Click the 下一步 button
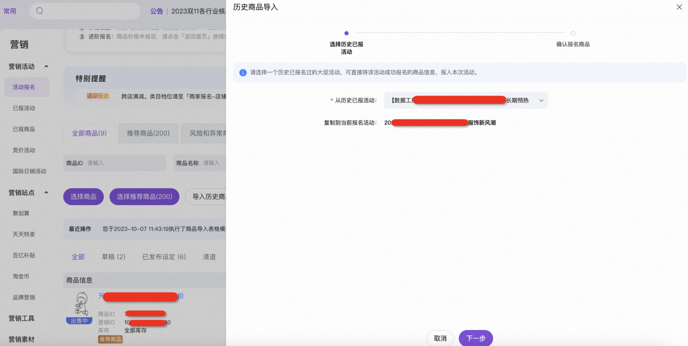This screenshot has width=688, height=346. click(476, 338)
